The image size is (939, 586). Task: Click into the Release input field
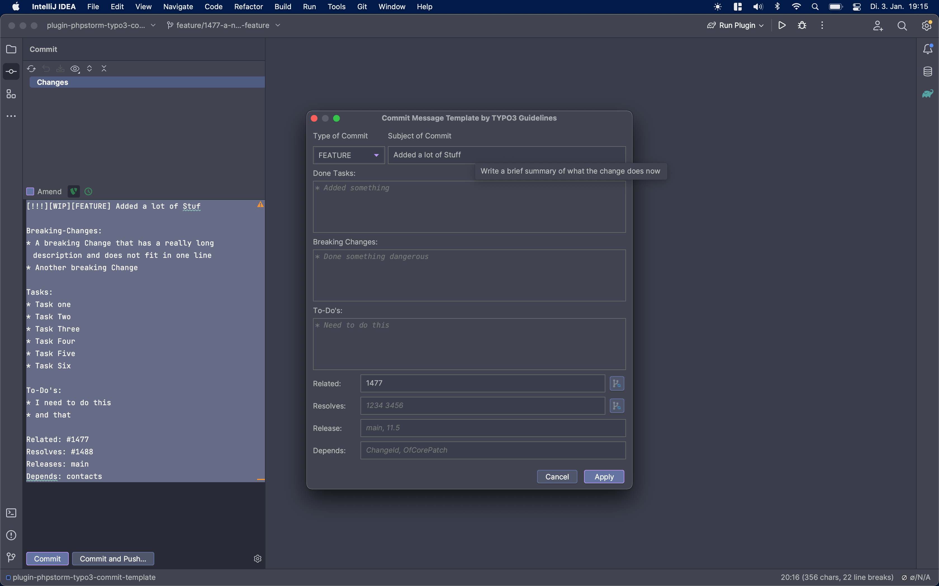(x=493, y=428)
